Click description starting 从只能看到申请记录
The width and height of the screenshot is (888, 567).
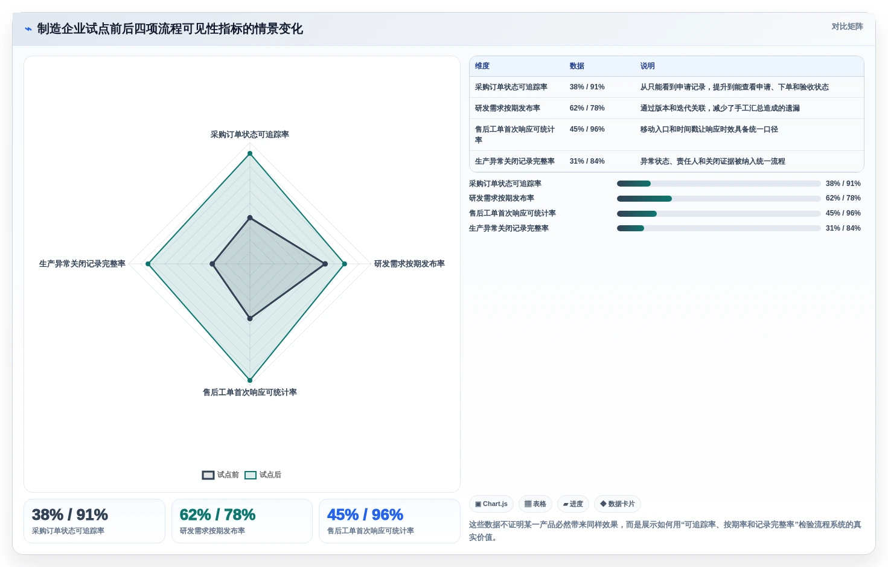pyautogui.click(x=735, y=88)
